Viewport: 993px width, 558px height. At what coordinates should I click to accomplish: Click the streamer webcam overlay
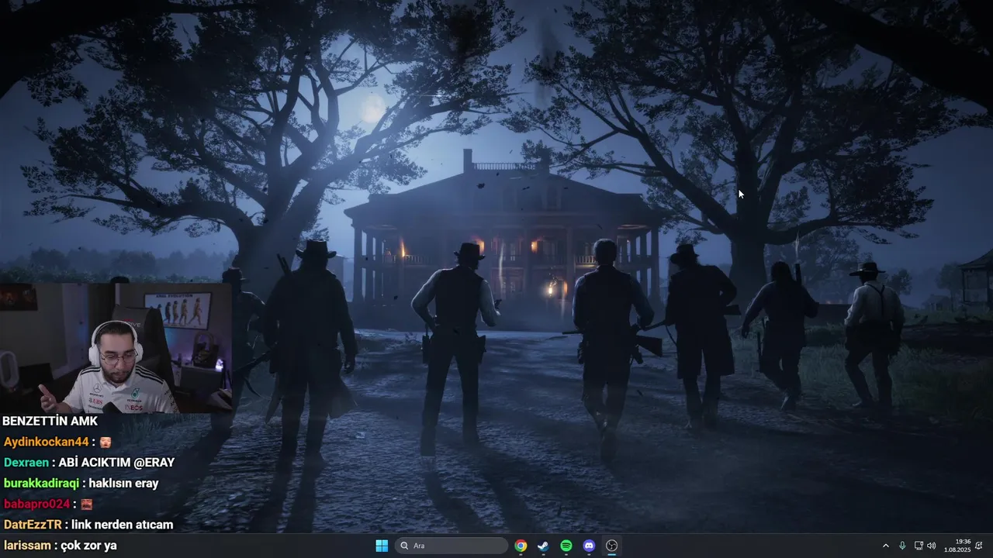click(116, 347)
